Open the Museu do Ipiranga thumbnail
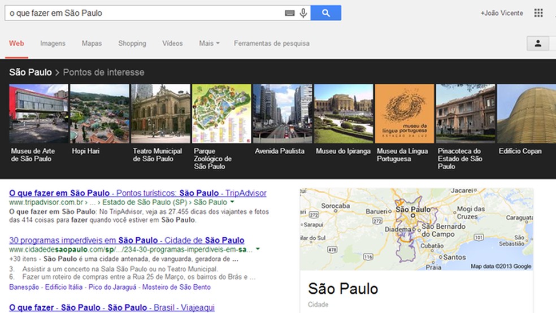 pos(344,114)
